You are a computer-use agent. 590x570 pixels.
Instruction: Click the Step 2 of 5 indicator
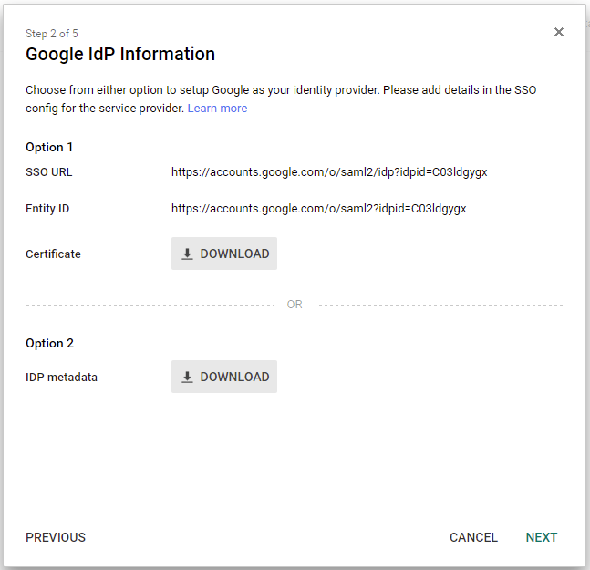[x=52, y=34]
